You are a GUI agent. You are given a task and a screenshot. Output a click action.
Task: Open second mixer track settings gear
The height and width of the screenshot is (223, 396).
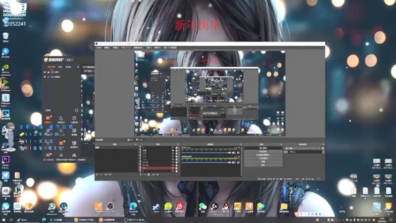238,163
